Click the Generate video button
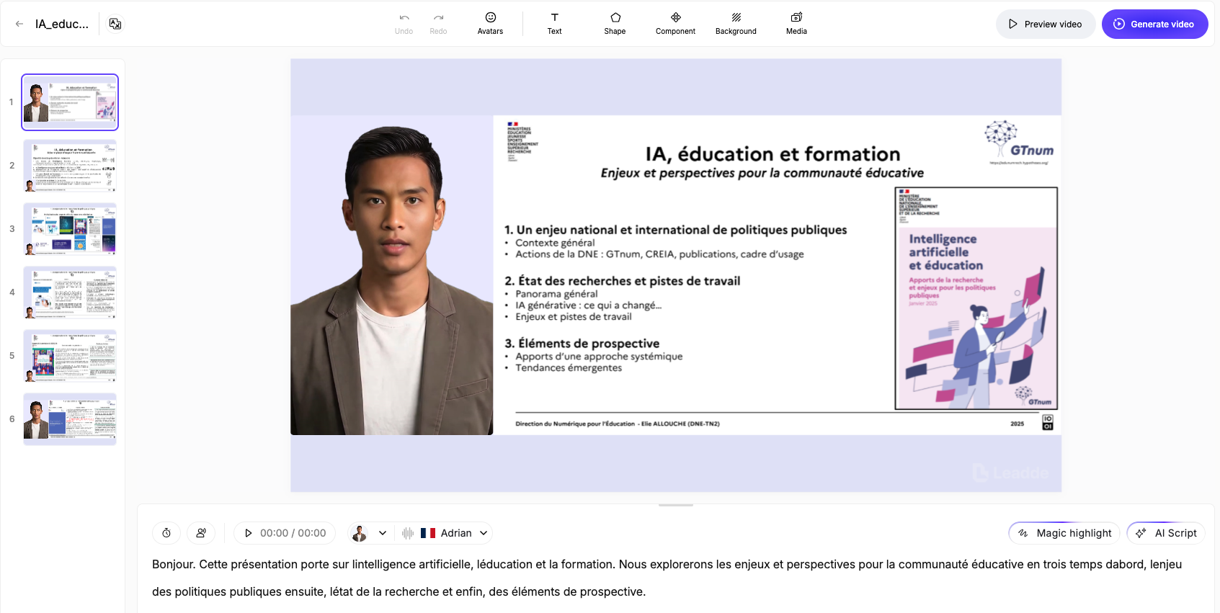Viewport: 1220px width, 613px height. (x=1154, y=24)
